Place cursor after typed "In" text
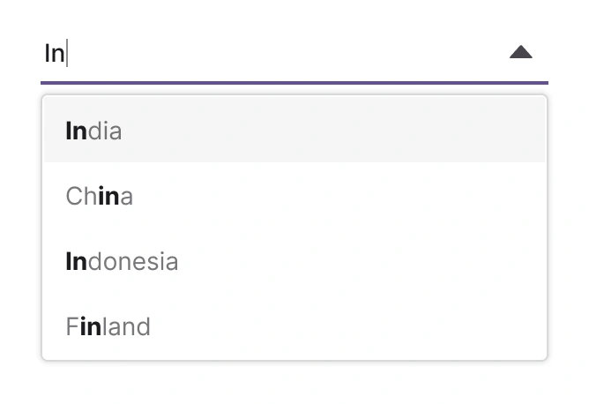The height and width of the screenshot is (404, 589). tap(67, 54)
